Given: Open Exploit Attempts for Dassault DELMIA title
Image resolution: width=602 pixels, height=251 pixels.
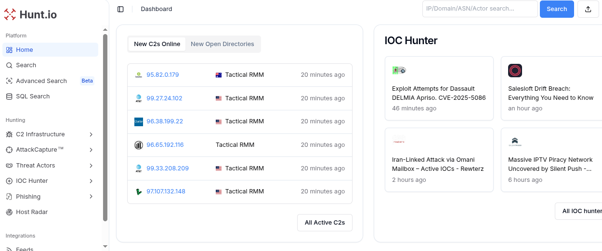Looking at the screenshot, I should click(439, 93).
